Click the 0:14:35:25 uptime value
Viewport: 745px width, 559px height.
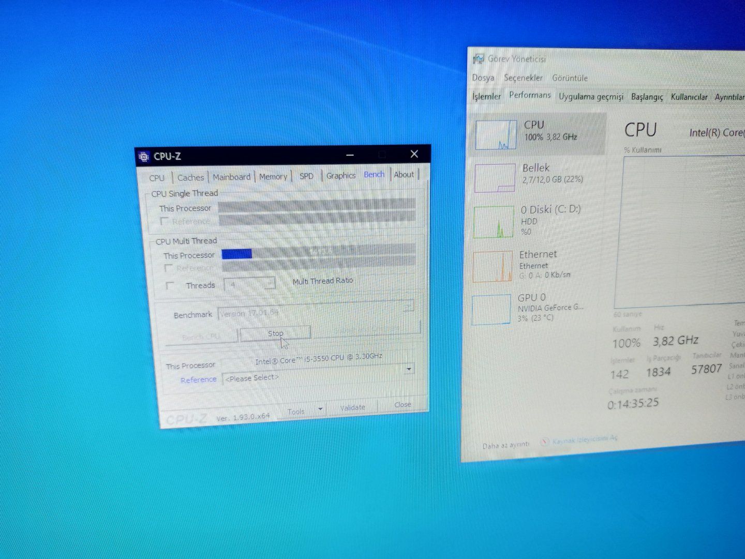[633, 404]
